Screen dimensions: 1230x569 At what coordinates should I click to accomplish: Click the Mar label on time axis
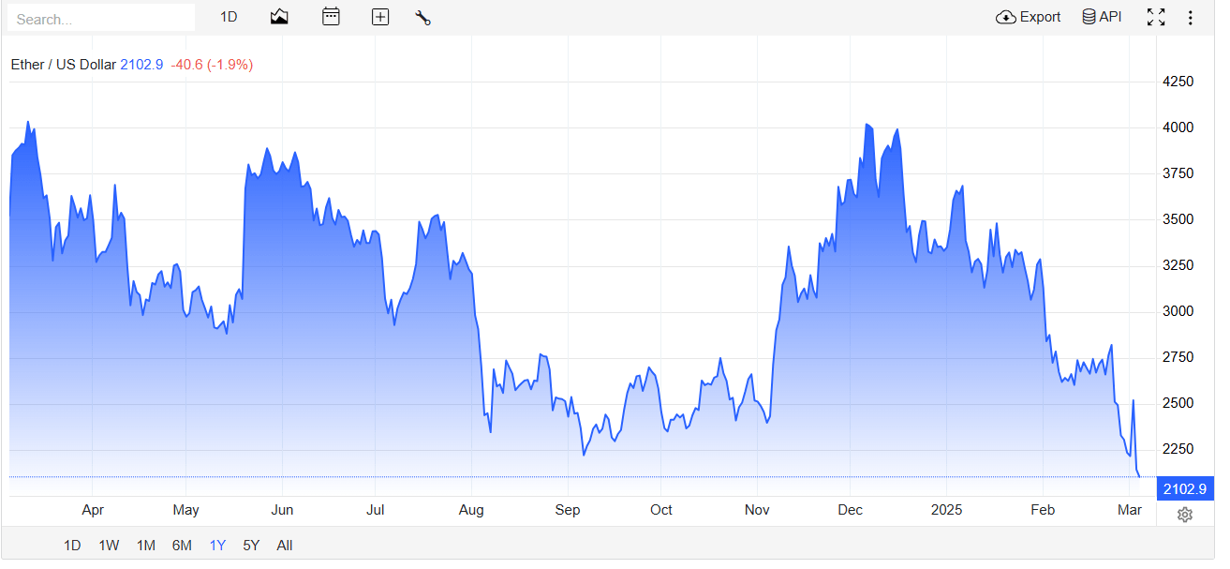[1130, 510]
